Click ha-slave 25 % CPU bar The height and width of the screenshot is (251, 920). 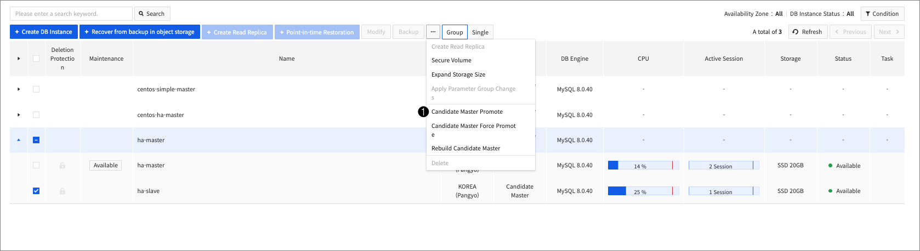tap(643, 191)
